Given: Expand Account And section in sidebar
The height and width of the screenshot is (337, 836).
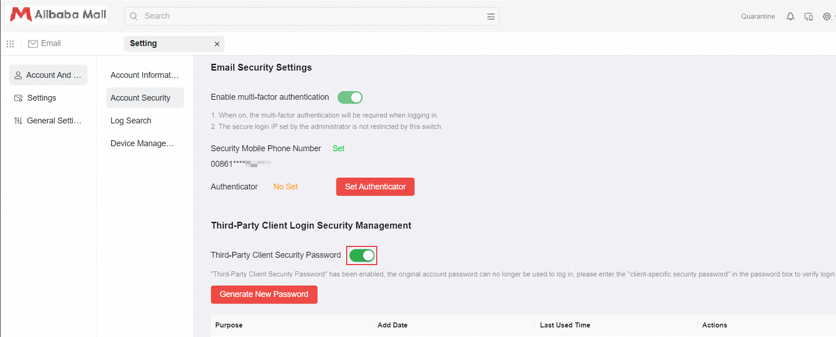Looking at the screenshot, I should click(x=48, y=75).
